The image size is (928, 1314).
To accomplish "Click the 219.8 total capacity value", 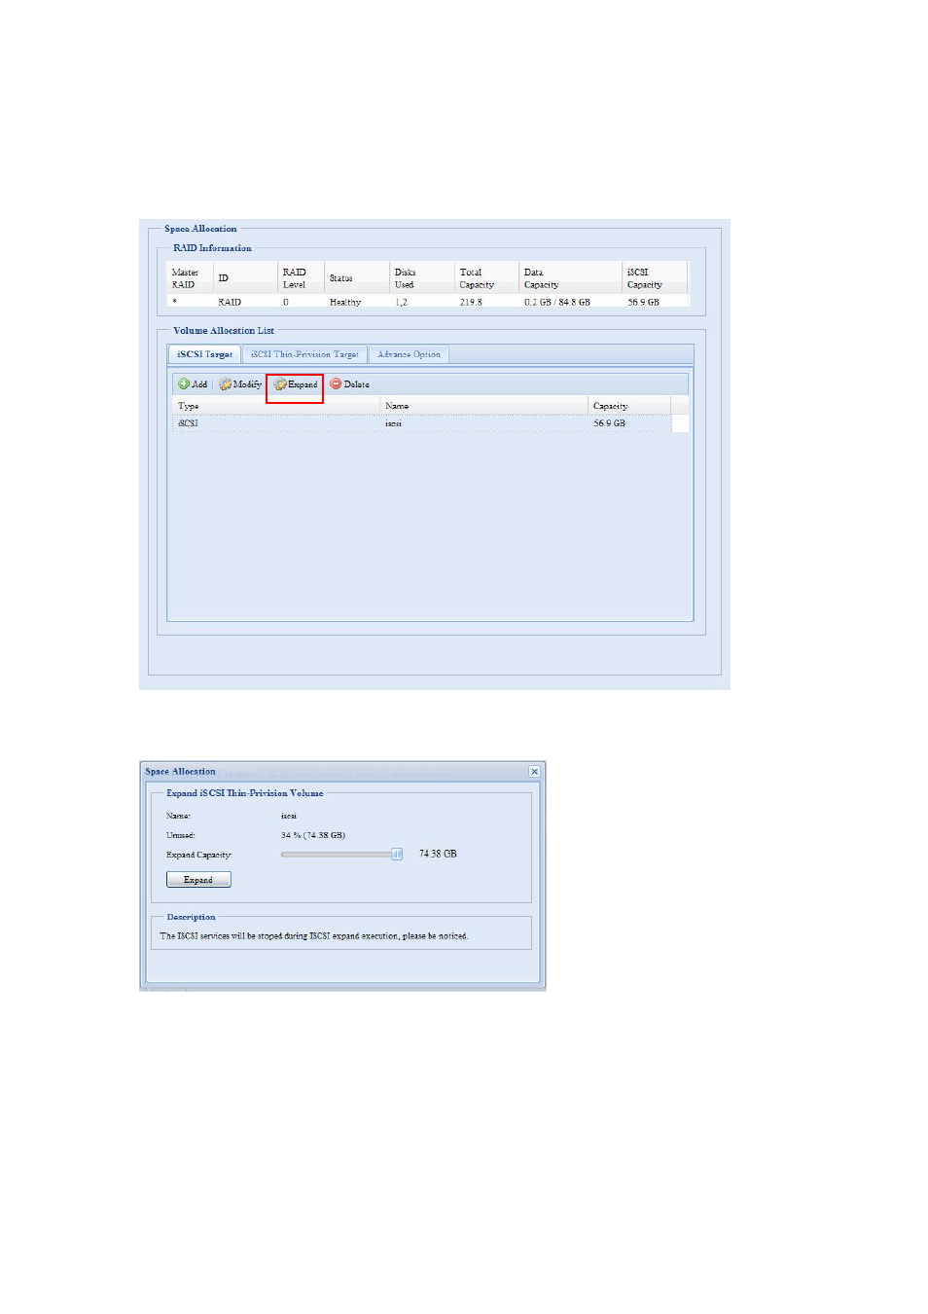I will (x=471, y=303).
